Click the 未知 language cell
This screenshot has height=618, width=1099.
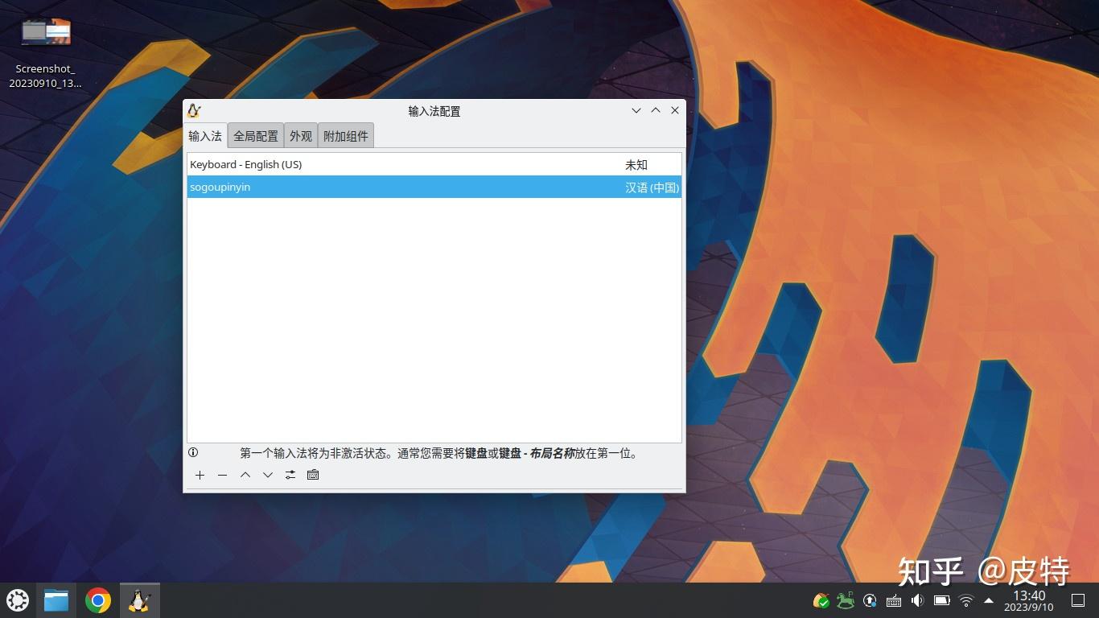(636, 164)
